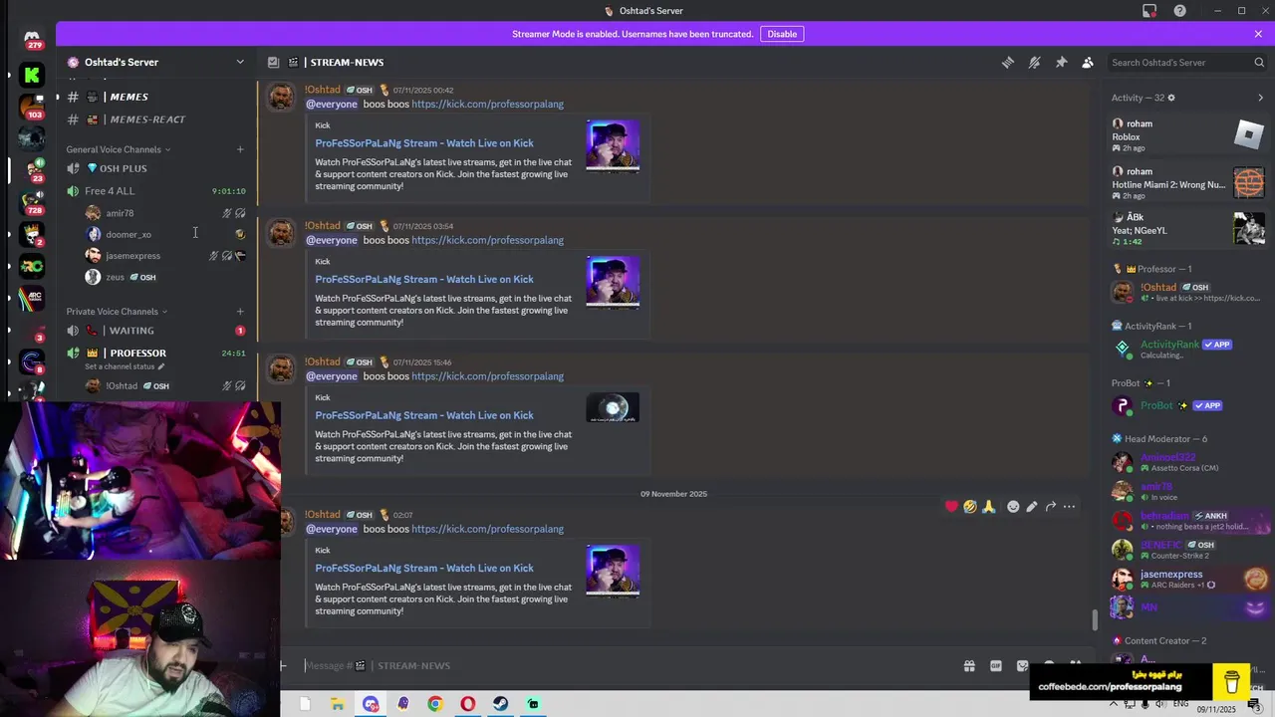1275x717 pixels.
Task: Open embed thumbnail in 15:46 message
Action: [613, 408]
